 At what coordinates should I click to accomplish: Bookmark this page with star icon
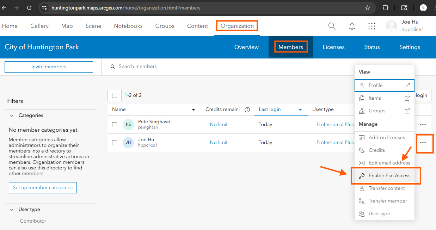[x=368, y=8]
